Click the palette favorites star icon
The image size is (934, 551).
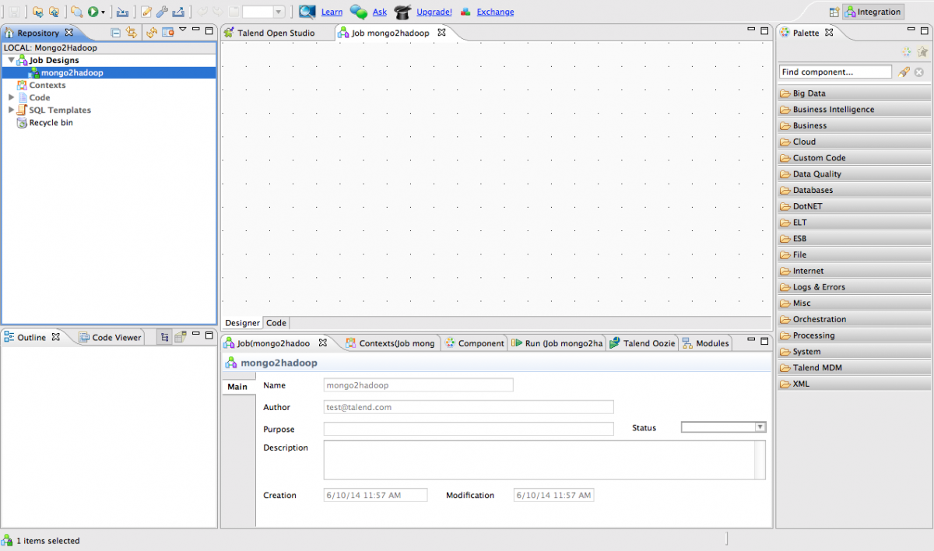click(x=922, y=52)
